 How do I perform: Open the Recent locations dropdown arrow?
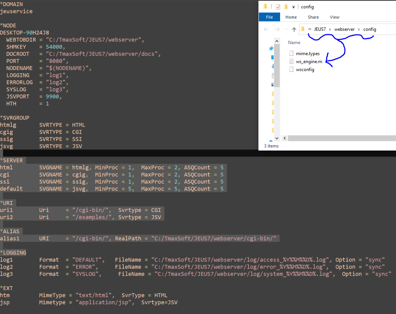click(286, 29)
